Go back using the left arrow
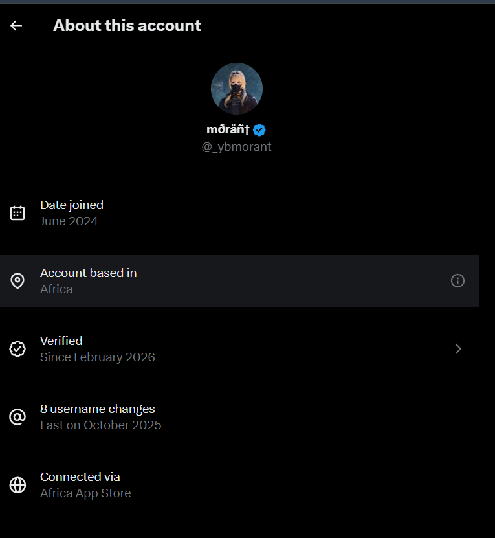The width and height of the screenshot is (495, 538). (x=16, y=26)
